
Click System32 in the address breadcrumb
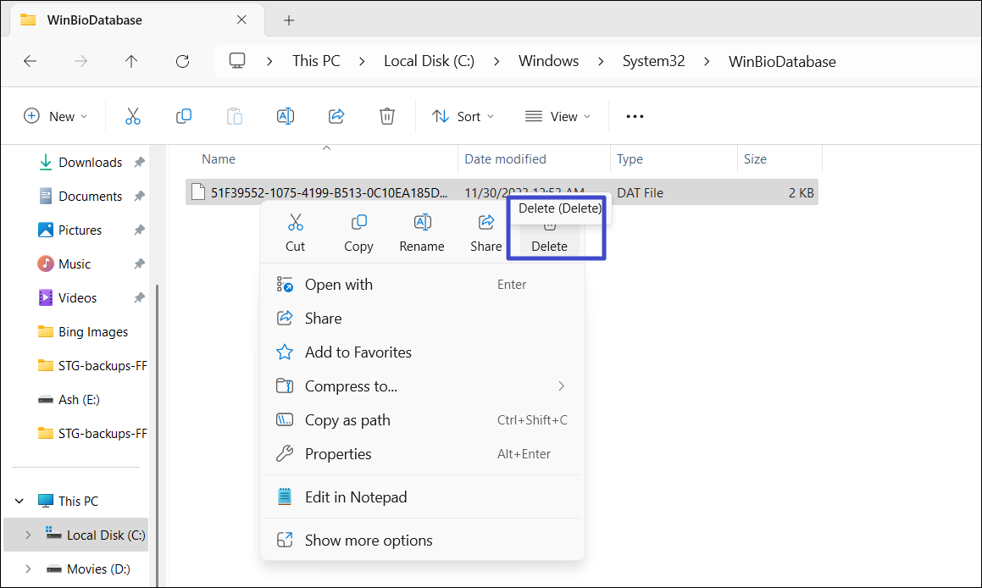pos(653,61)
